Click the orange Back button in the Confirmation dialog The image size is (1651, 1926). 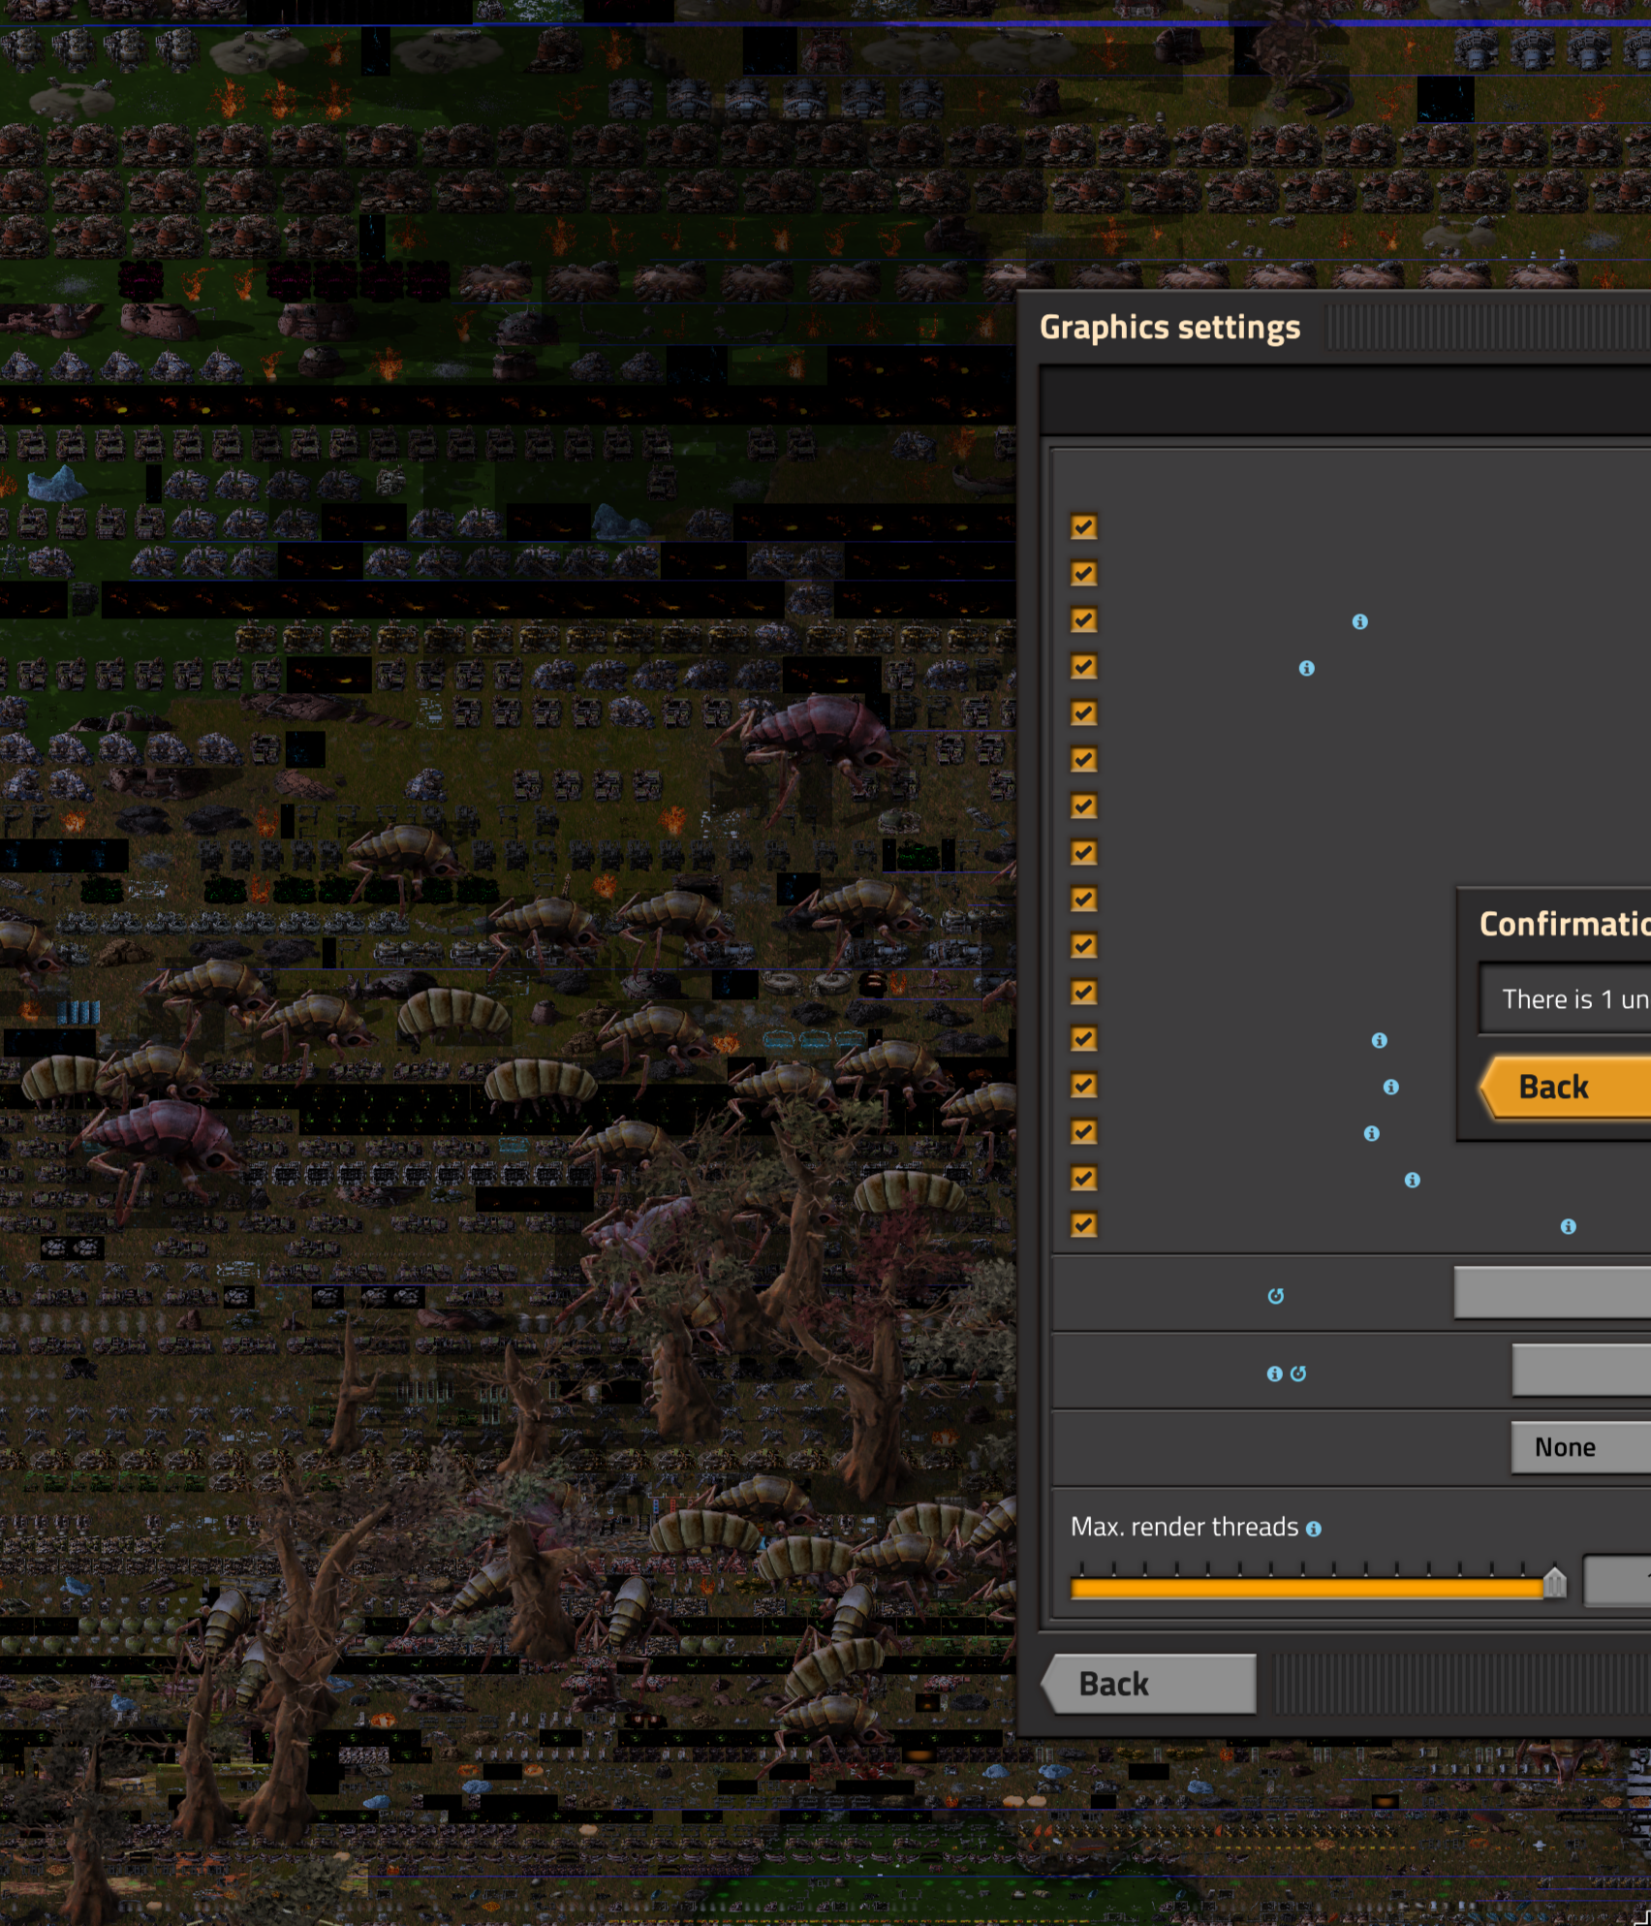click(1566, 1087)
